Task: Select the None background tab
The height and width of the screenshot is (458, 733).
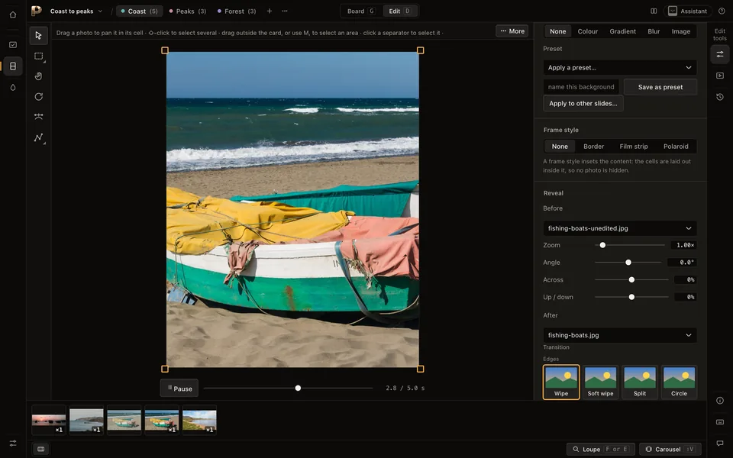Action: (557, 31)
